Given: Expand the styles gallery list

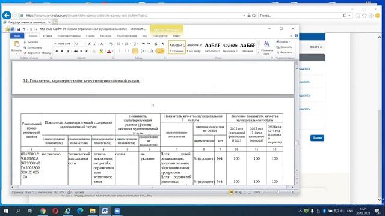Looking at the screenshot, I should 258,52.
